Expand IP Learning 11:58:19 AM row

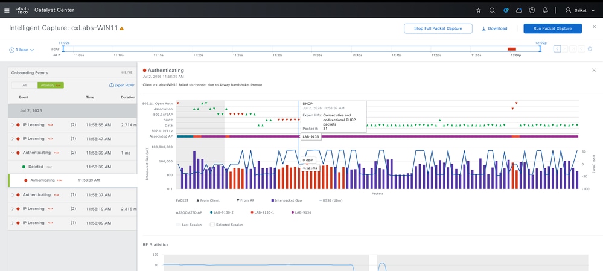click(12, 209)
